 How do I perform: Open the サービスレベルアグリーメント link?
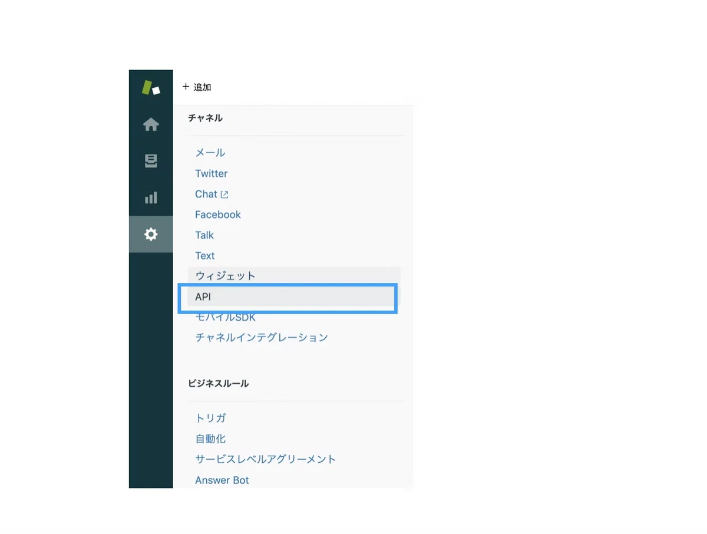(266, 459)
